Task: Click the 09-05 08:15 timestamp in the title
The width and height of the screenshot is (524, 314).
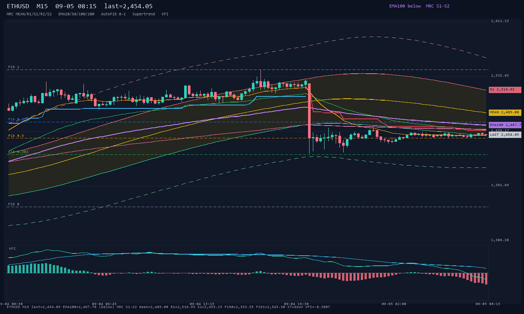Action: [x=76, y=6]
